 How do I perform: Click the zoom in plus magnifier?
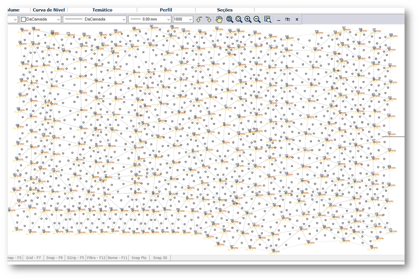coord(248,19)
